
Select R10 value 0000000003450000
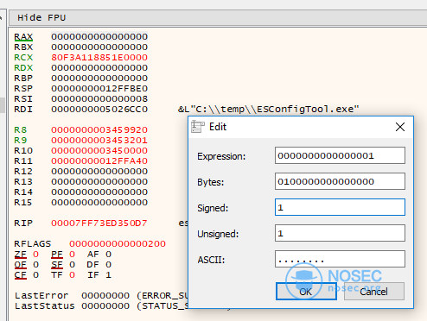coord(99,151)
